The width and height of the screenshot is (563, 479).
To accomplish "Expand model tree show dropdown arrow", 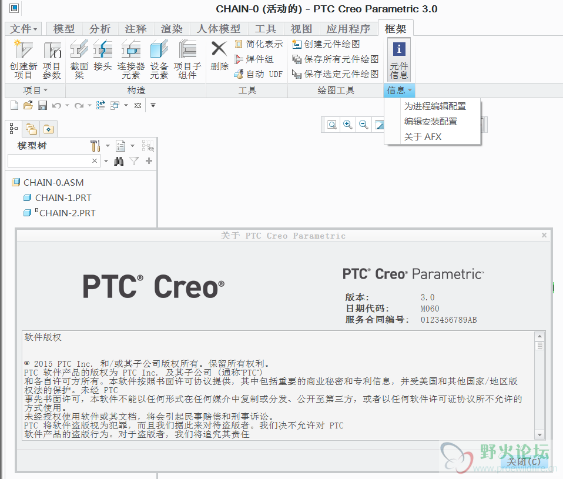I will coord(132,146).
